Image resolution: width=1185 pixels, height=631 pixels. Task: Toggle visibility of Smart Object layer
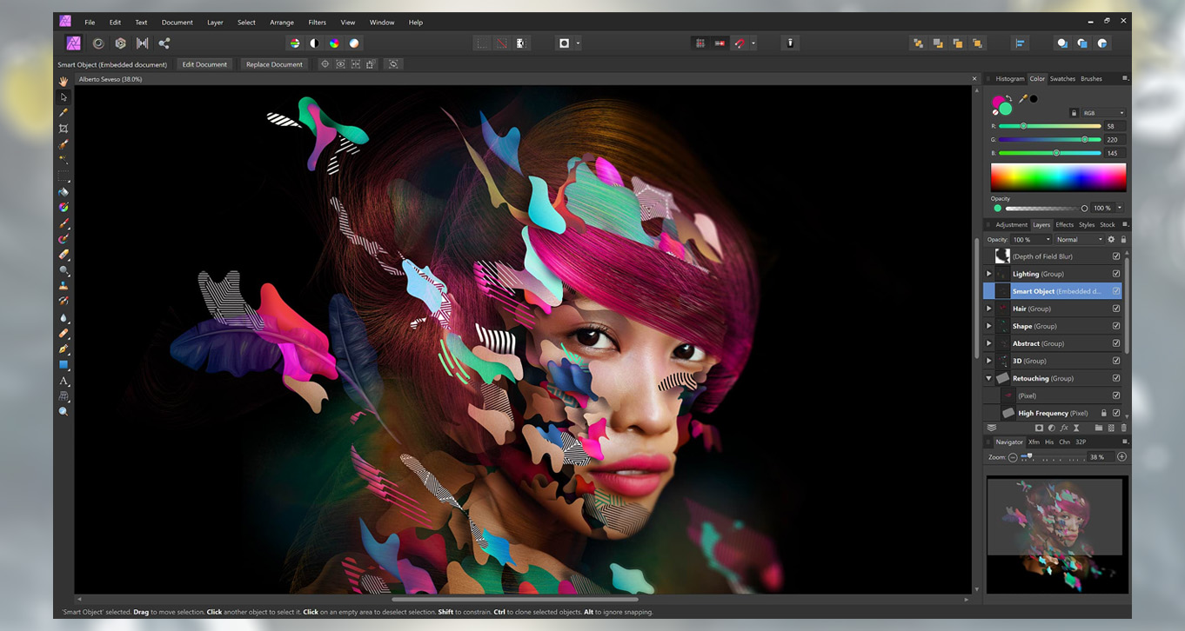pyautogui.click(x=1116, y=291)
